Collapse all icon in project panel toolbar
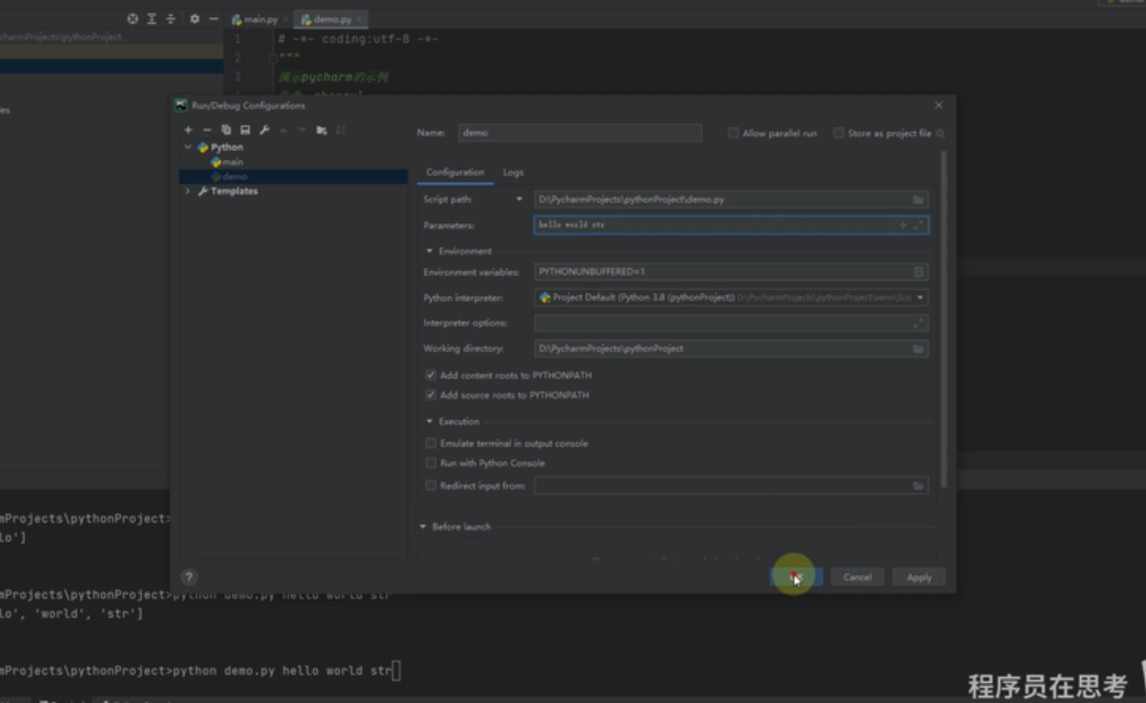The image size is (1146, 703). [171, 19]
